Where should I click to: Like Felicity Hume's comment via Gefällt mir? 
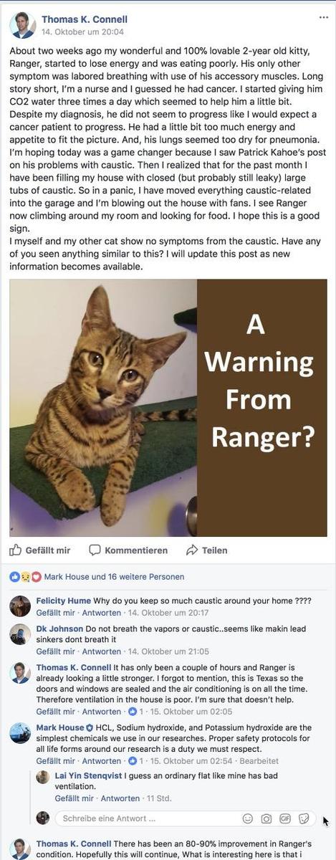coord(55,613)
